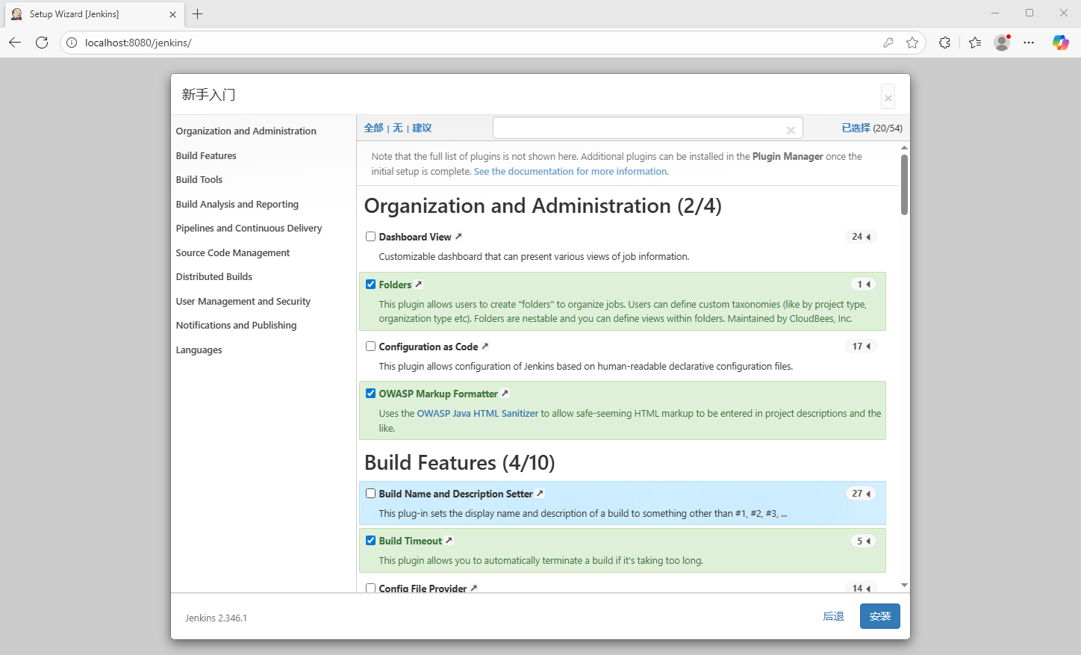Jump to Build Analysis and Reporting category

[x=237, y=204]
